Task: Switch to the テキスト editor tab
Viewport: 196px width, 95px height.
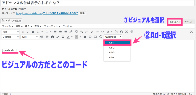Action: click(x=189, y=22)
